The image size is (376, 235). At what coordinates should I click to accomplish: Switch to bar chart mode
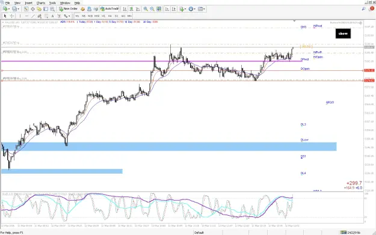click(125, 9)
